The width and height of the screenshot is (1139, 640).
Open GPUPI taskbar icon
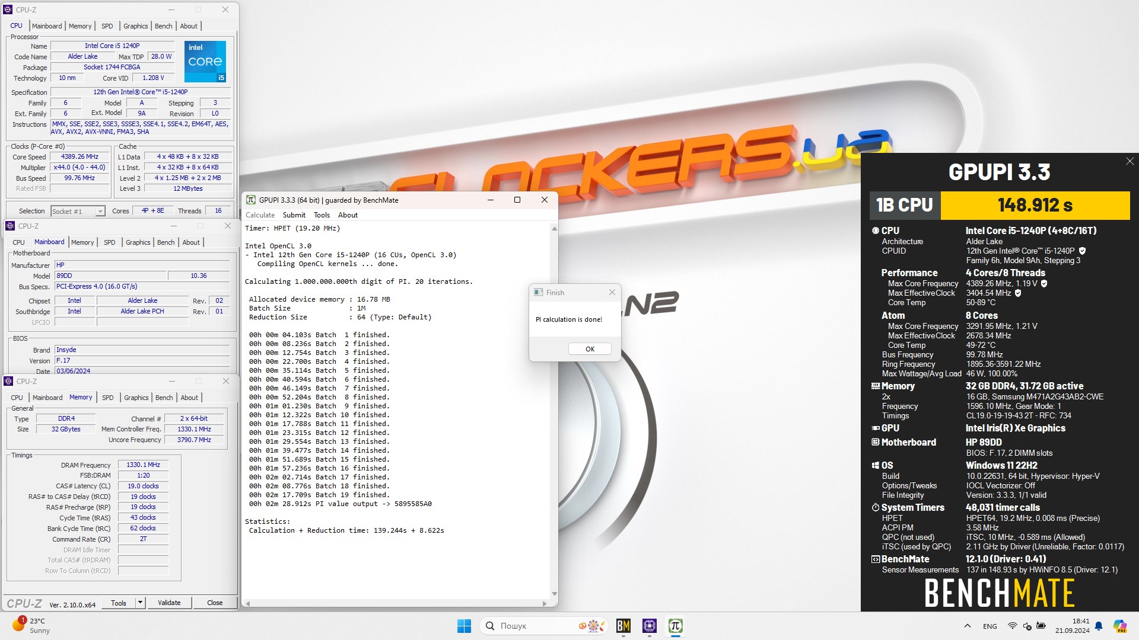point(675,626)
